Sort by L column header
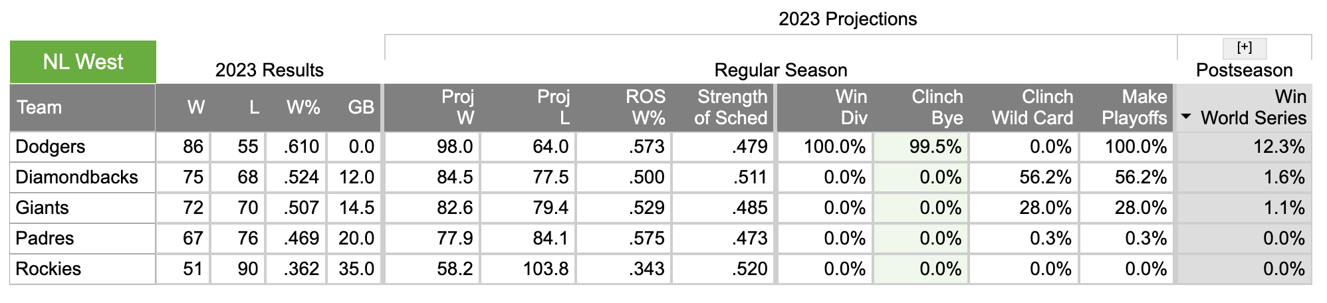1327x303 pixels. [238, 108]
